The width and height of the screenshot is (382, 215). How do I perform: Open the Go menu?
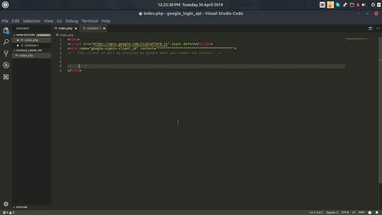[59, 21]
